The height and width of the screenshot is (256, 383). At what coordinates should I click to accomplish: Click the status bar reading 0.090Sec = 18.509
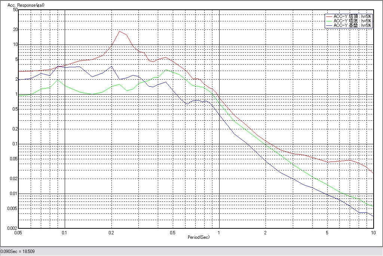(x=18, y=251)
